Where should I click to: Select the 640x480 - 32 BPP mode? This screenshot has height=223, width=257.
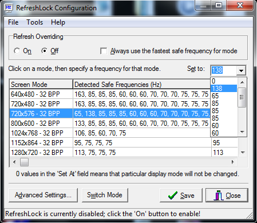tap(41, 94)
